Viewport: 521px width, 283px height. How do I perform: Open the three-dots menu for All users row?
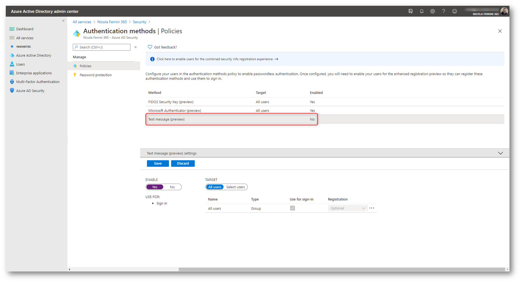[372, 208]
